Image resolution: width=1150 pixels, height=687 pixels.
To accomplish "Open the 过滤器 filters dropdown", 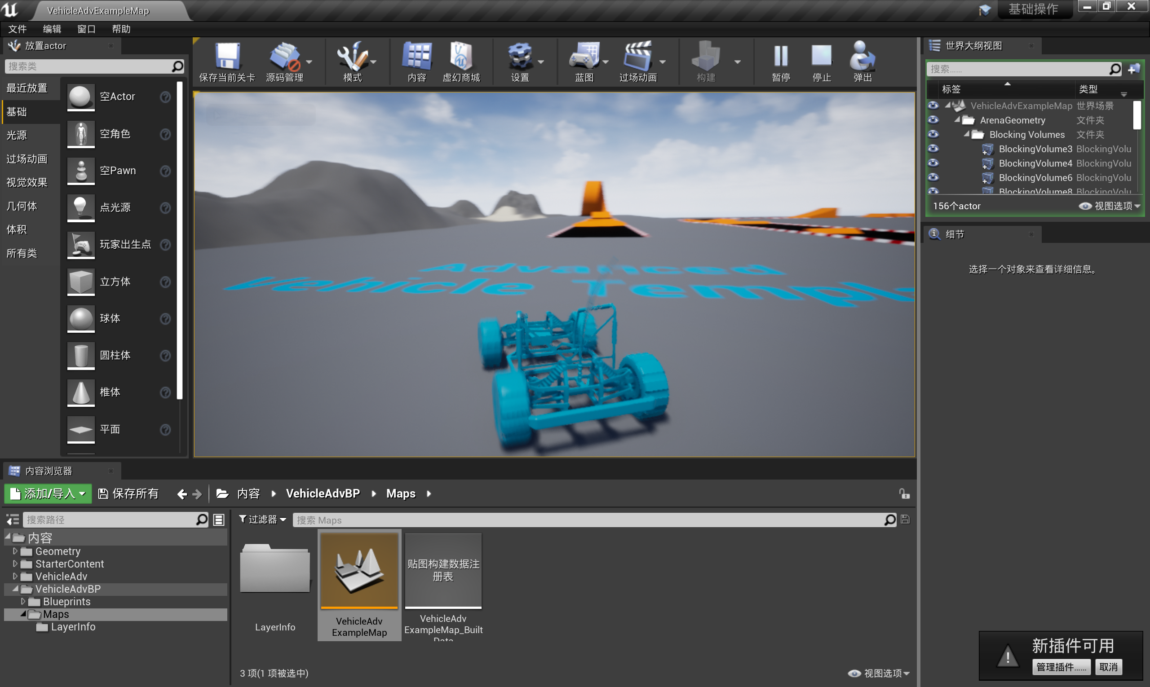I will click(x=263, y=520).
